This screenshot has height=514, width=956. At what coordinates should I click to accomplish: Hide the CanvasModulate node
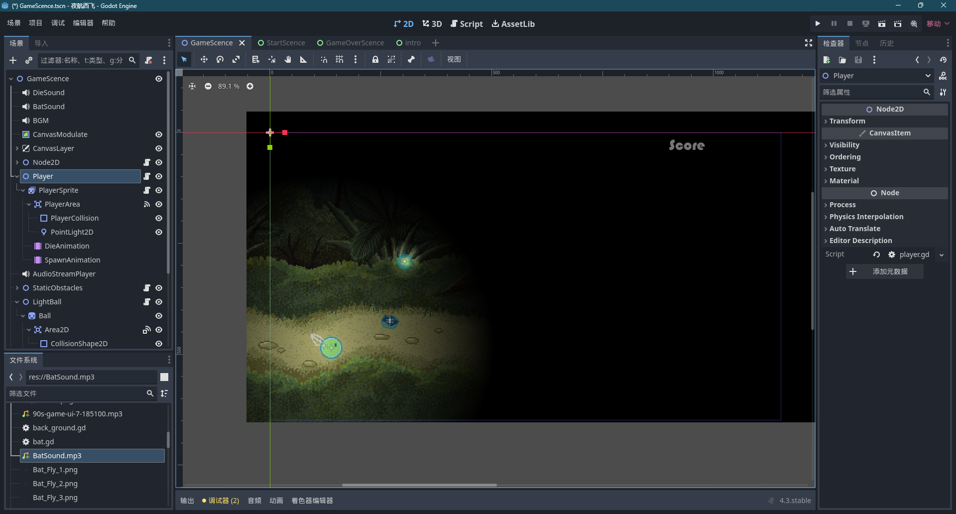pos(159,134)
